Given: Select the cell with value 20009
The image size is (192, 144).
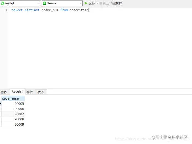Looking at the screenshot, I should pyautogui.click(x=13, y=125).
